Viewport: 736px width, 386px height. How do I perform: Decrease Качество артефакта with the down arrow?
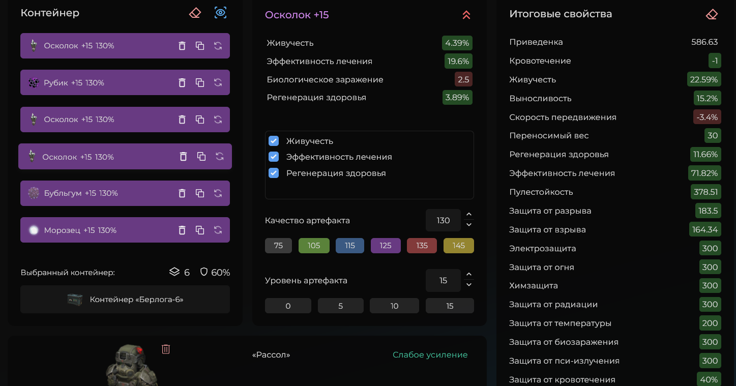[x=469, y=225]
